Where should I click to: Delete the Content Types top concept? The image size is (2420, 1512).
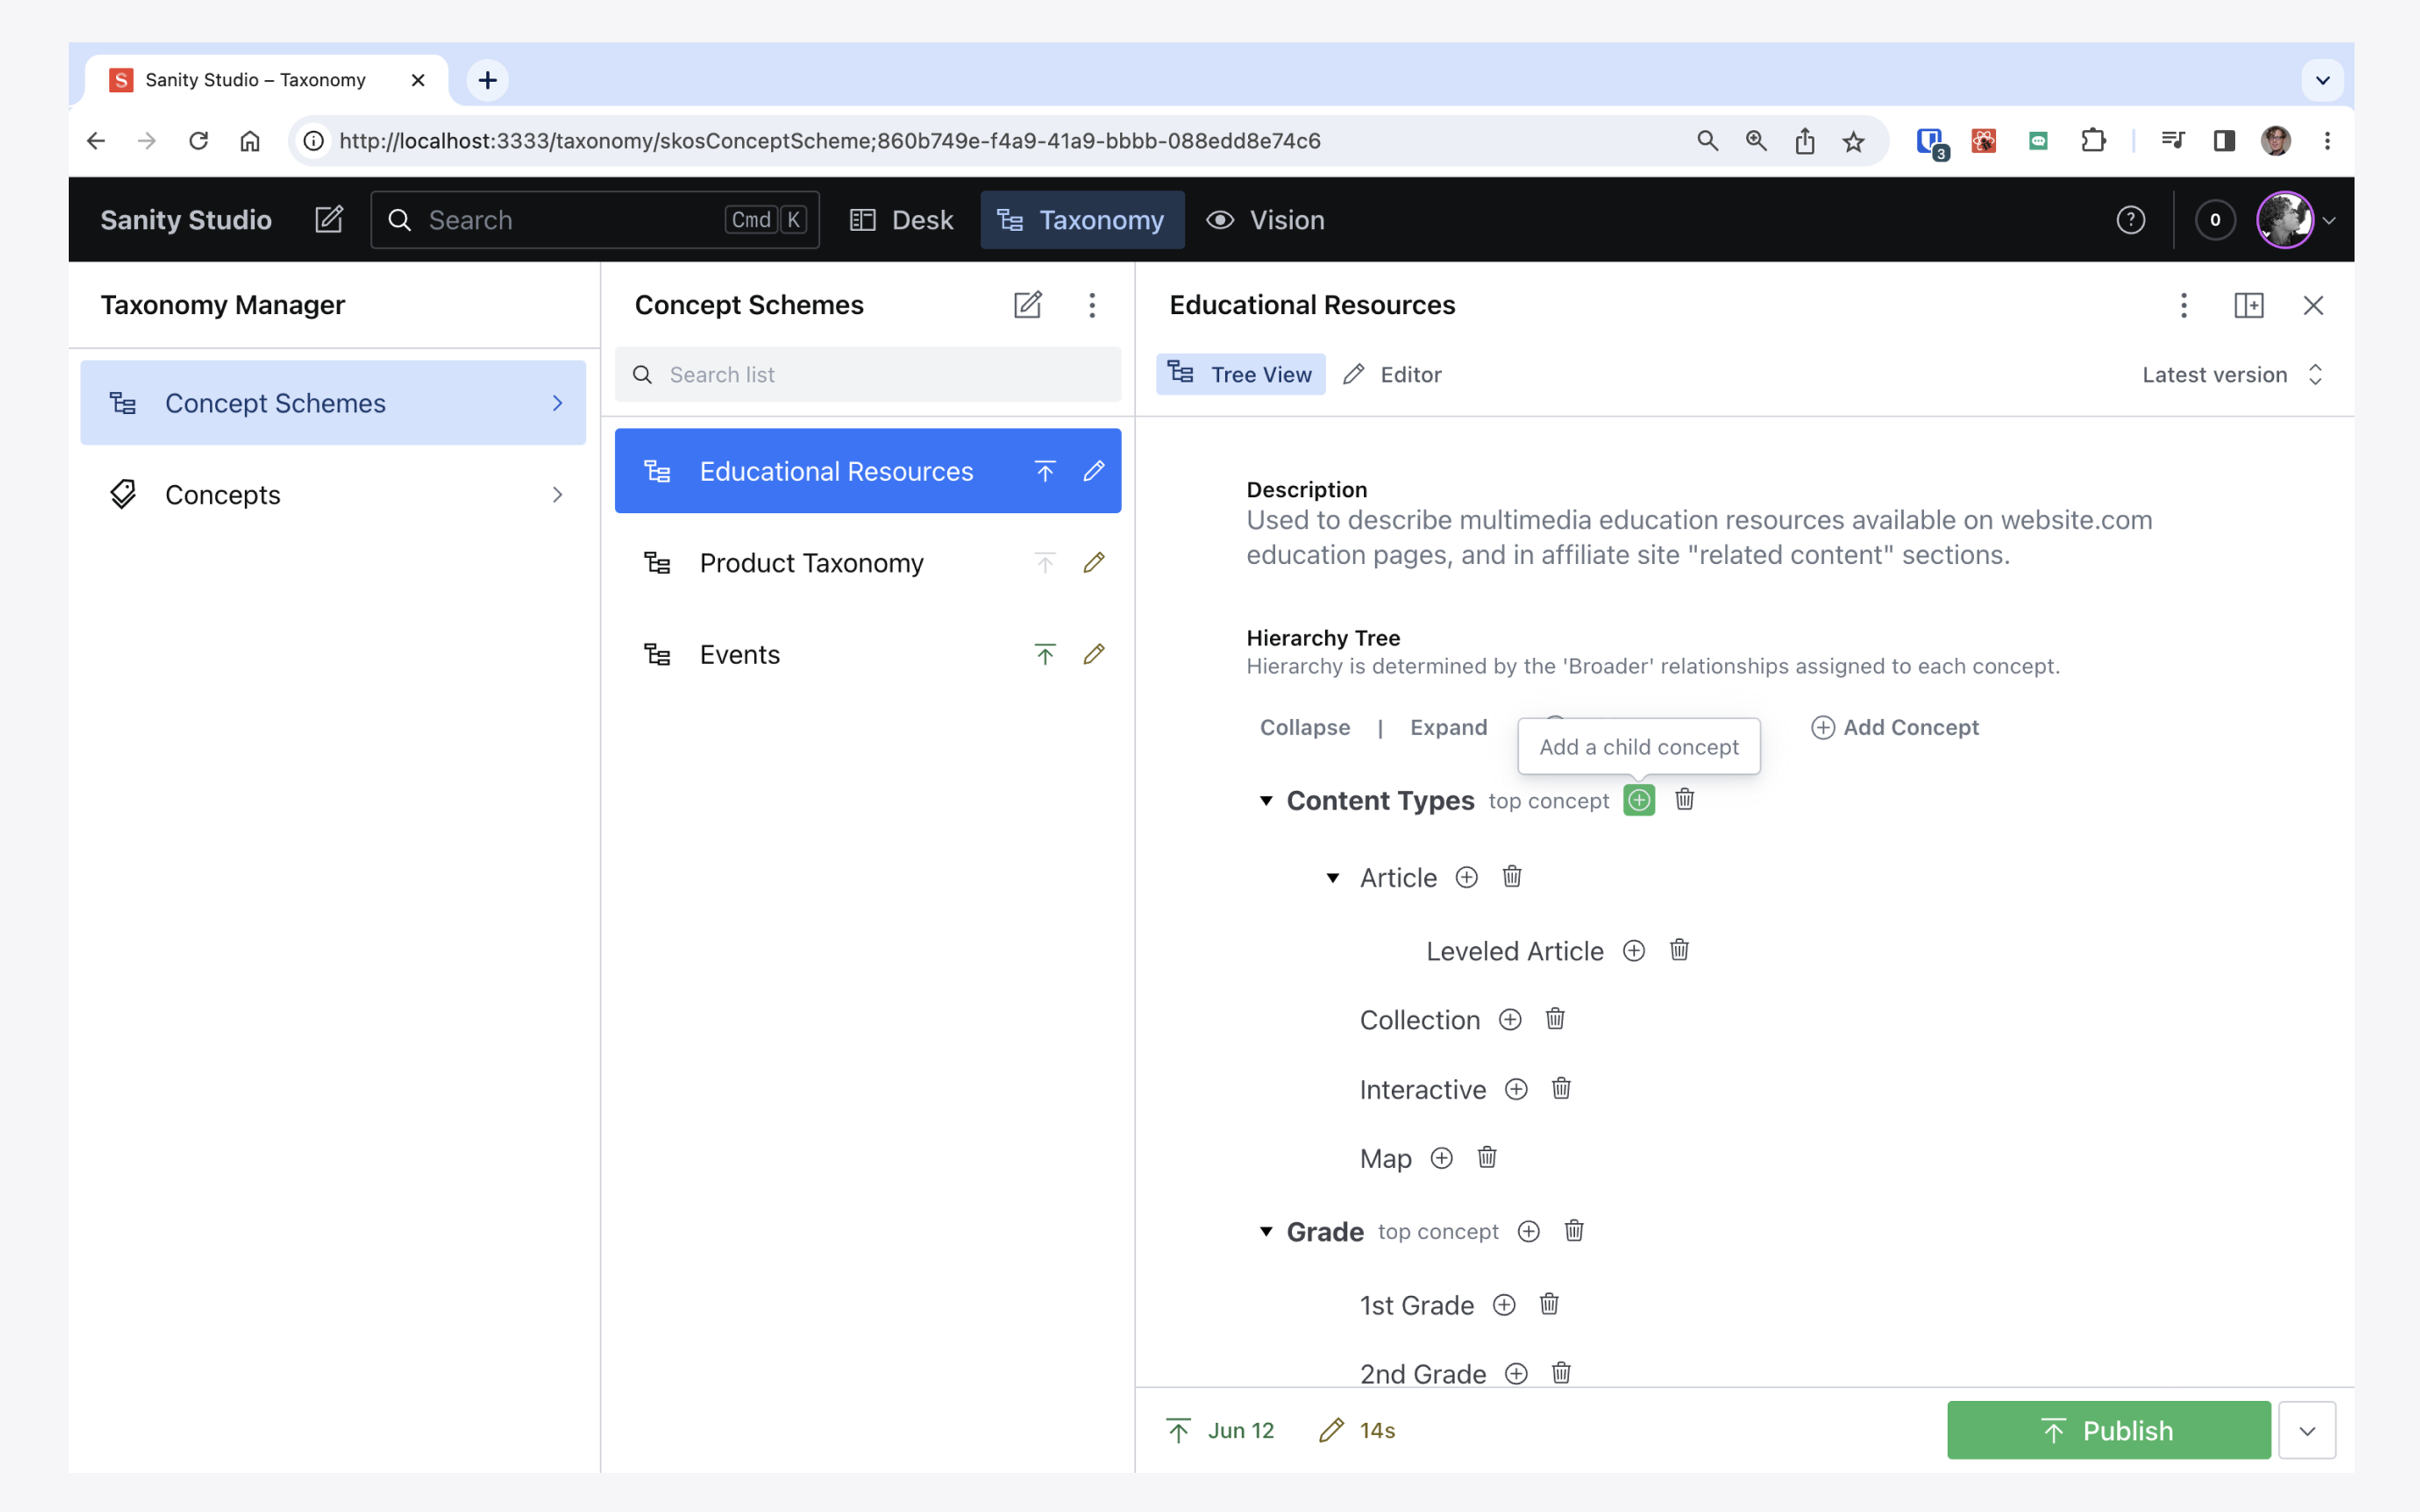pos(1685,800)
